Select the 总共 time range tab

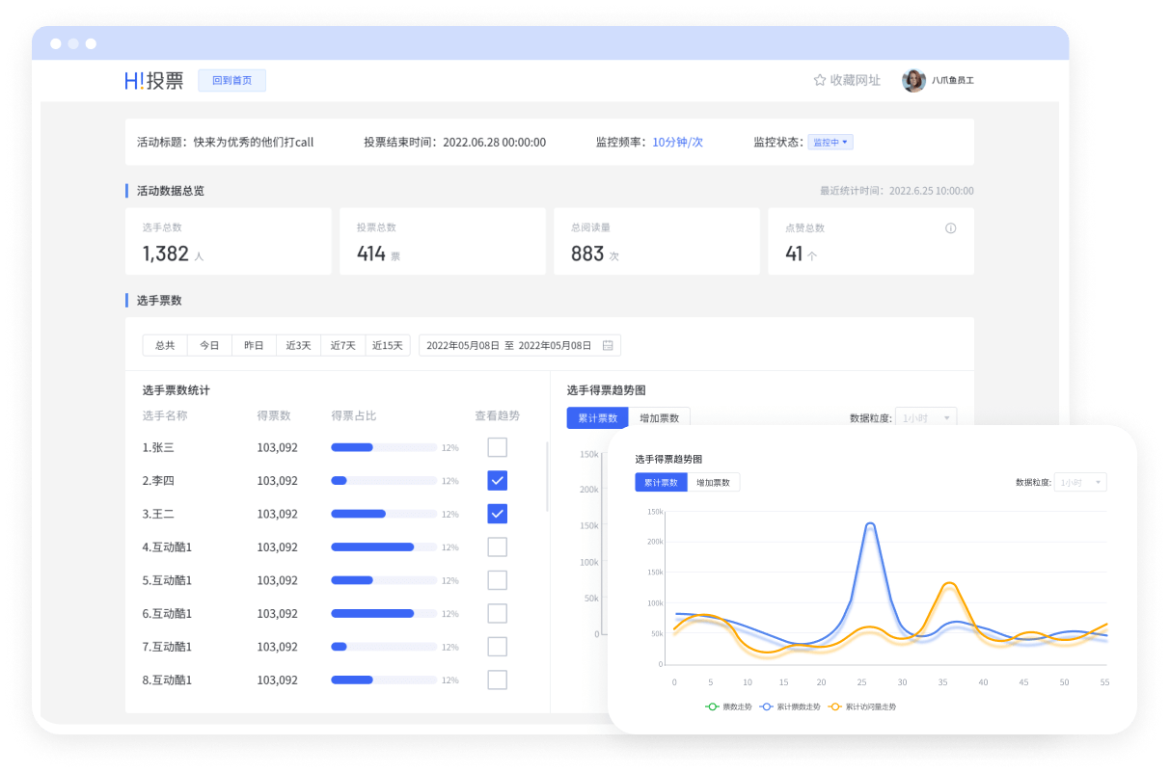pyautogui.click(x=165, y=345)
